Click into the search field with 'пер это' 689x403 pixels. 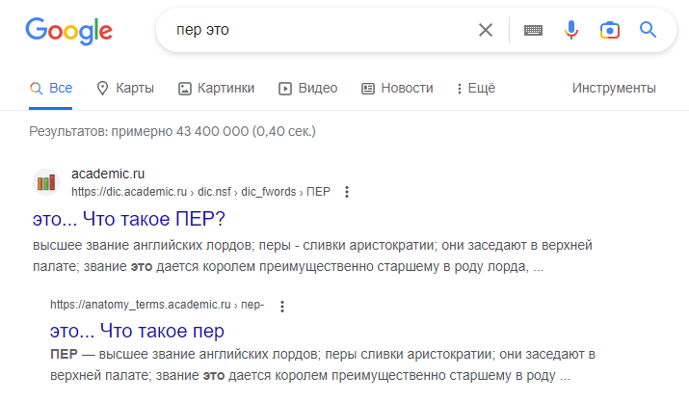318,30
